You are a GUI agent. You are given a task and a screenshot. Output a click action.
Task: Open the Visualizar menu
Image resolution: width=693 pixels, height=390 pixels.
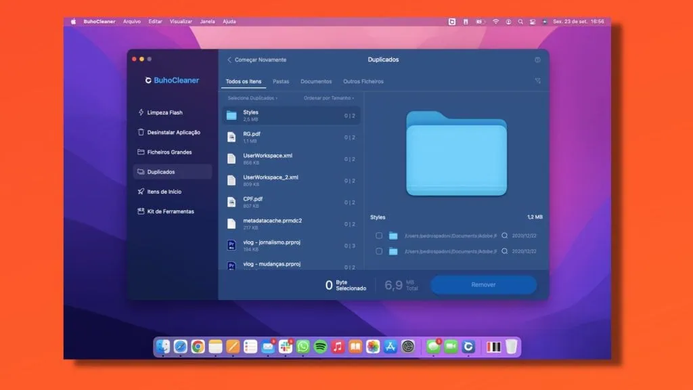180,21
